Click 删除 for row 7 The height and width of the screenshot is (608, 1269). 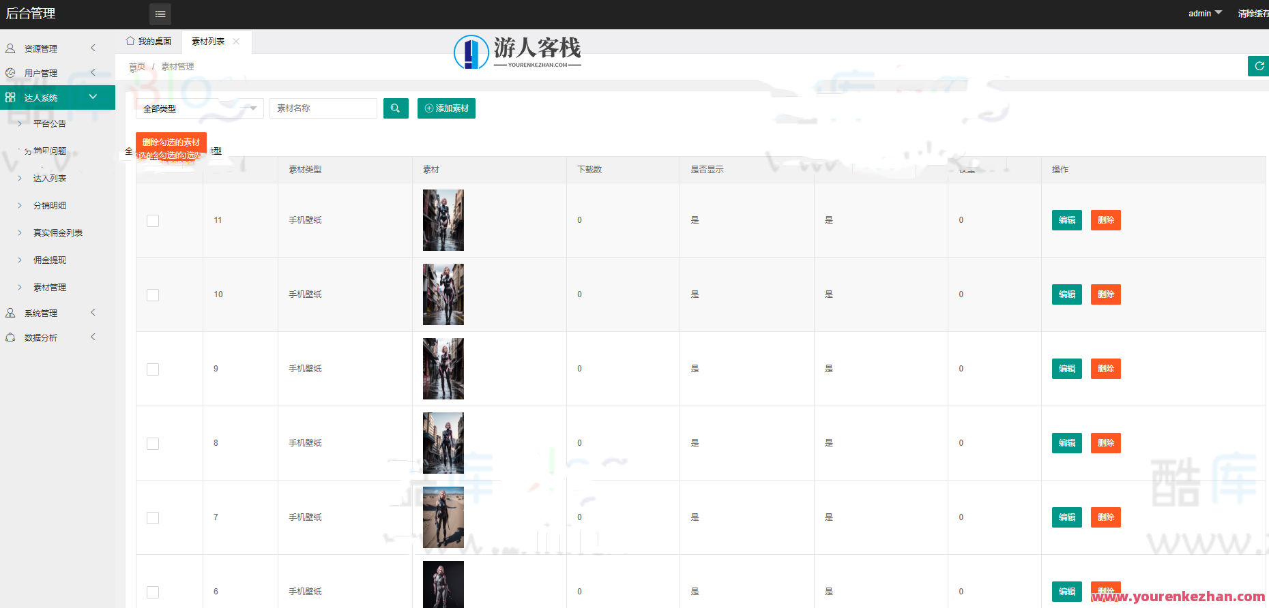click(1106, 517)
